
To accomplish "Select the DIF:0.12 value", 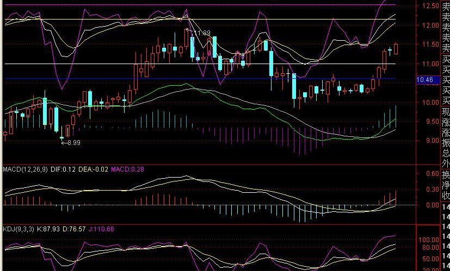I will point(63,169).
